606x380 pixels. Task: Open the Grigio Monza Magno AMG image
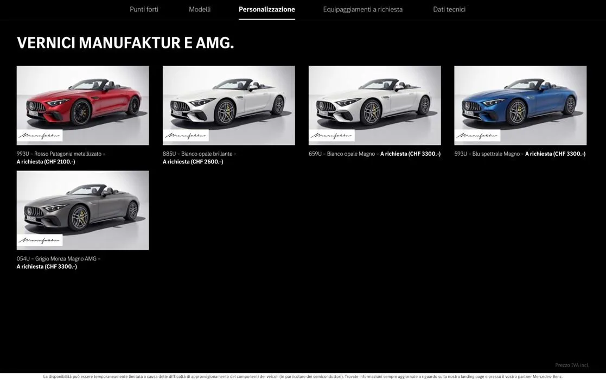[82, 210]
